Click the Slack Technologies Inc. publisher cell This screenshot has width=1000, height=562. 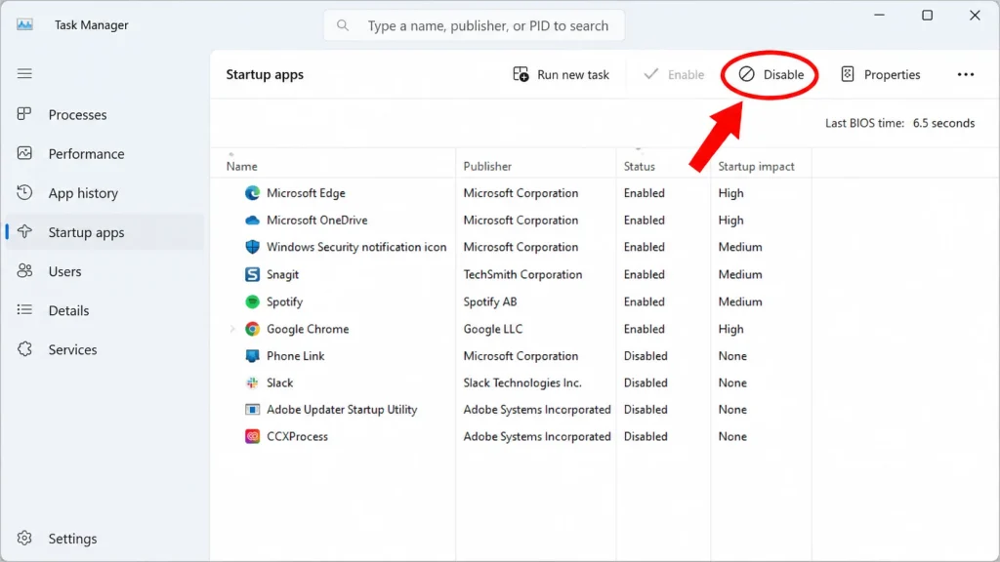click(522, 382)
